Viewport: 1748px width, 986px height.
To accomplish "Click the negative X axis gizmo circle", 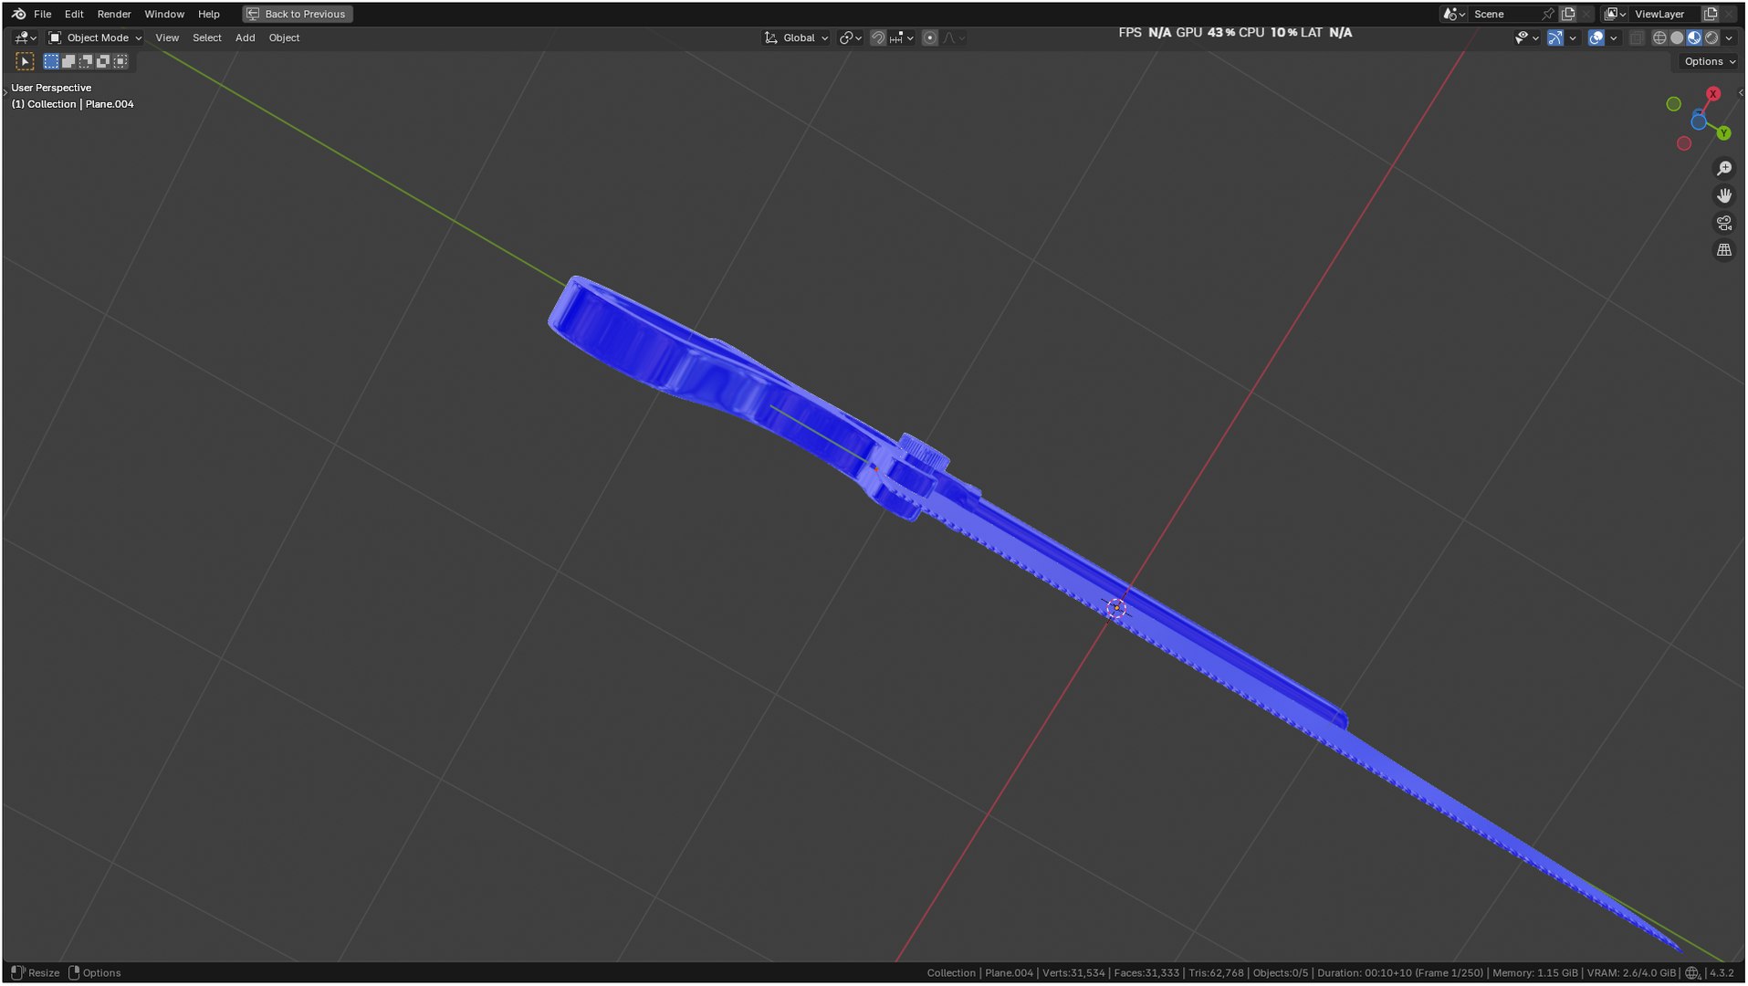I will pyautogui.click(x=1684, y=143).
